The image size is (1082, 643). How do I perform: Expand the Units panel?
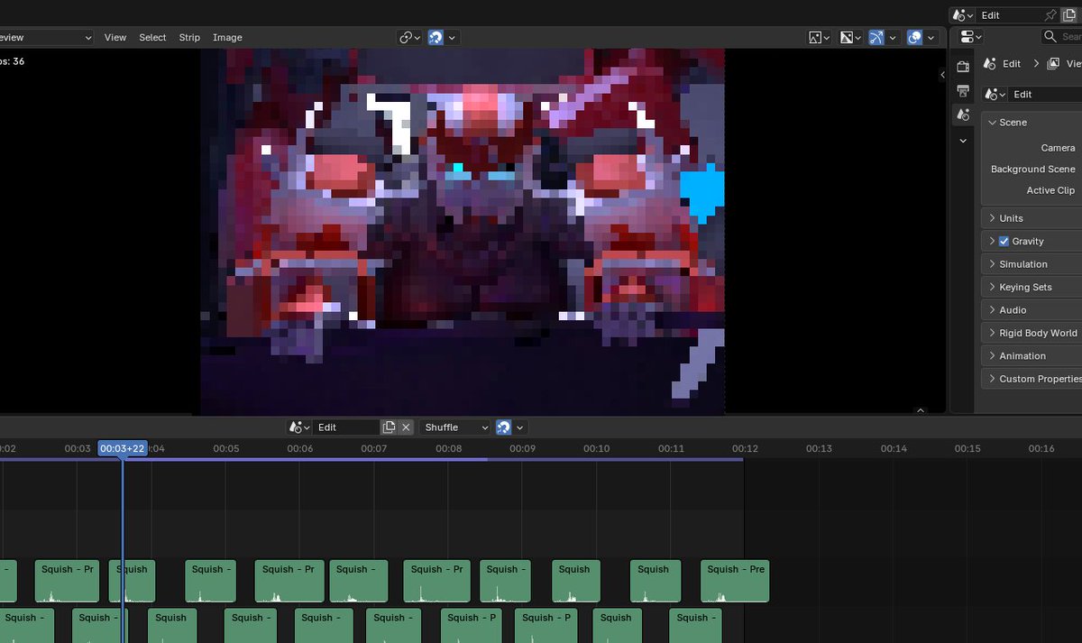click(1032, 218)
